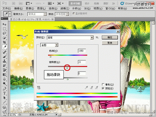Screen dimensions: 156x117
Task: Click the 色相 hue slider handle
Action: (50, 57)
